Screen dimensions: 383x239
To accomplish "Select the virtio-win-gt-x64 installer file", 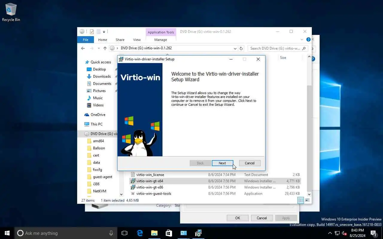I will pos(150,181).
